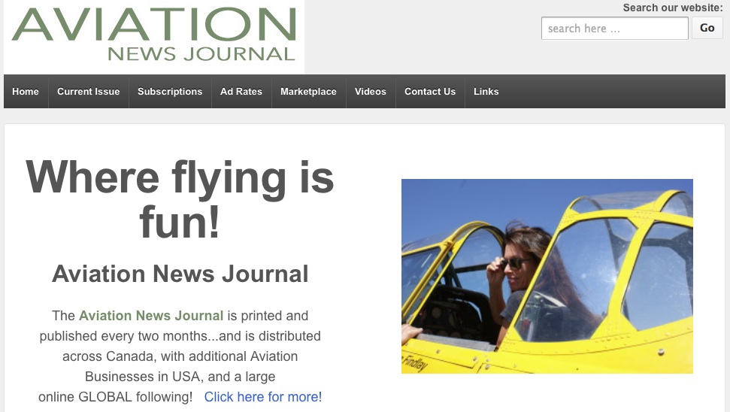
Task: Click the green Aviation News Journal text link
Action: (x=151, y=316)
